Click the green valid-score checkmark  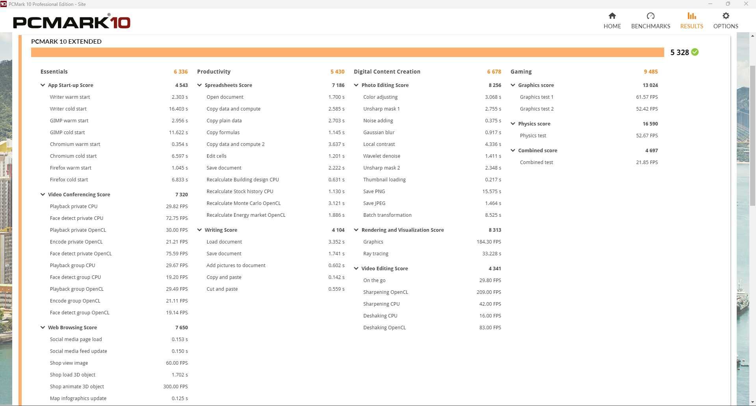[x=695, y=52]
